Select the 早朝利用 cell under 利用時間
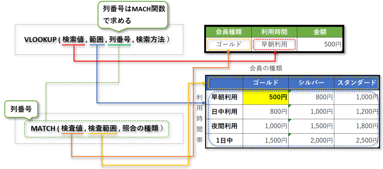 [274, 44]
